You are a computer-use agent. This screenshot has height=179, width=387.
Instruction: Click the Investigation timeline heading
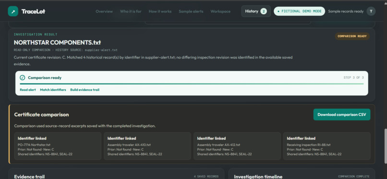(x=258, y=177)
